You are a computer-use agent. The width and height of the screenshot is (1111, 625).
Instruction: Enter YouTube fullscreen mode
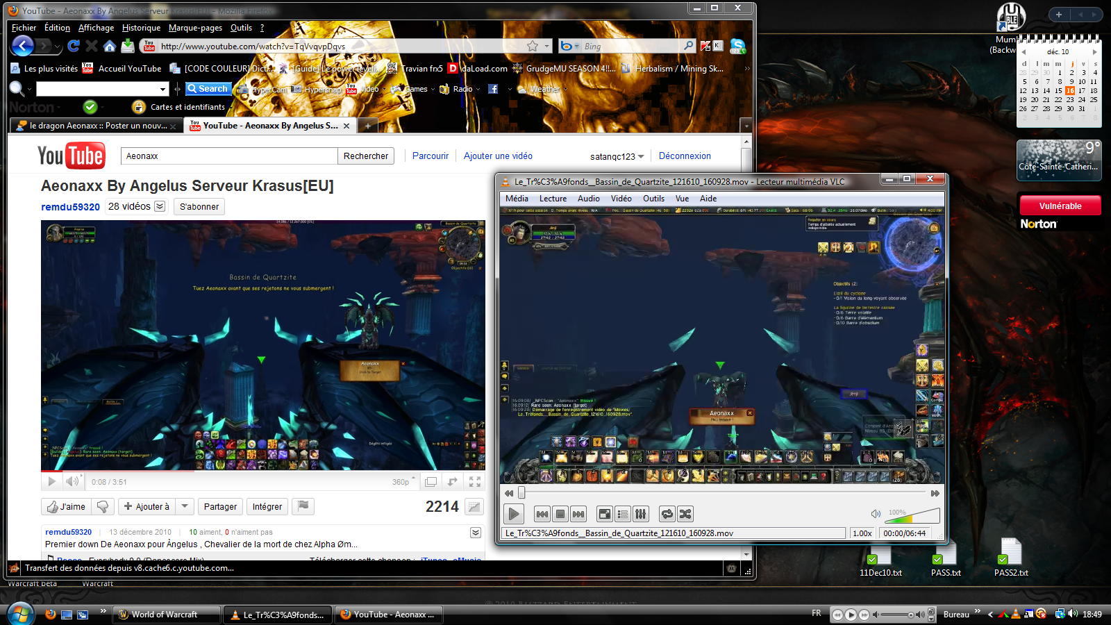(475, 481)
